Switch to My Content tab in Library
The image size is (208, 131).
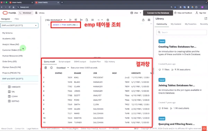pyautogui.click(x=176, y=24)
